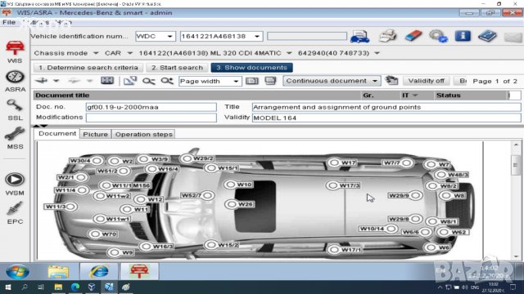Image resolution: width=524 pixels, height=294 pixels.
Task: Click the single page layout icon
Action: click(252, 81)
